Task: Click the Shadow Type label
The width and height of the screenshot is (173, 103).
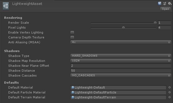Action: pos(19,56)
